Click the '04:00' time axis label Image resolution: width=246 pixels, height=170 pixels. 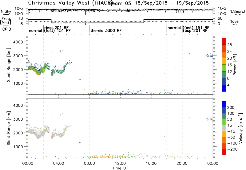59,164
